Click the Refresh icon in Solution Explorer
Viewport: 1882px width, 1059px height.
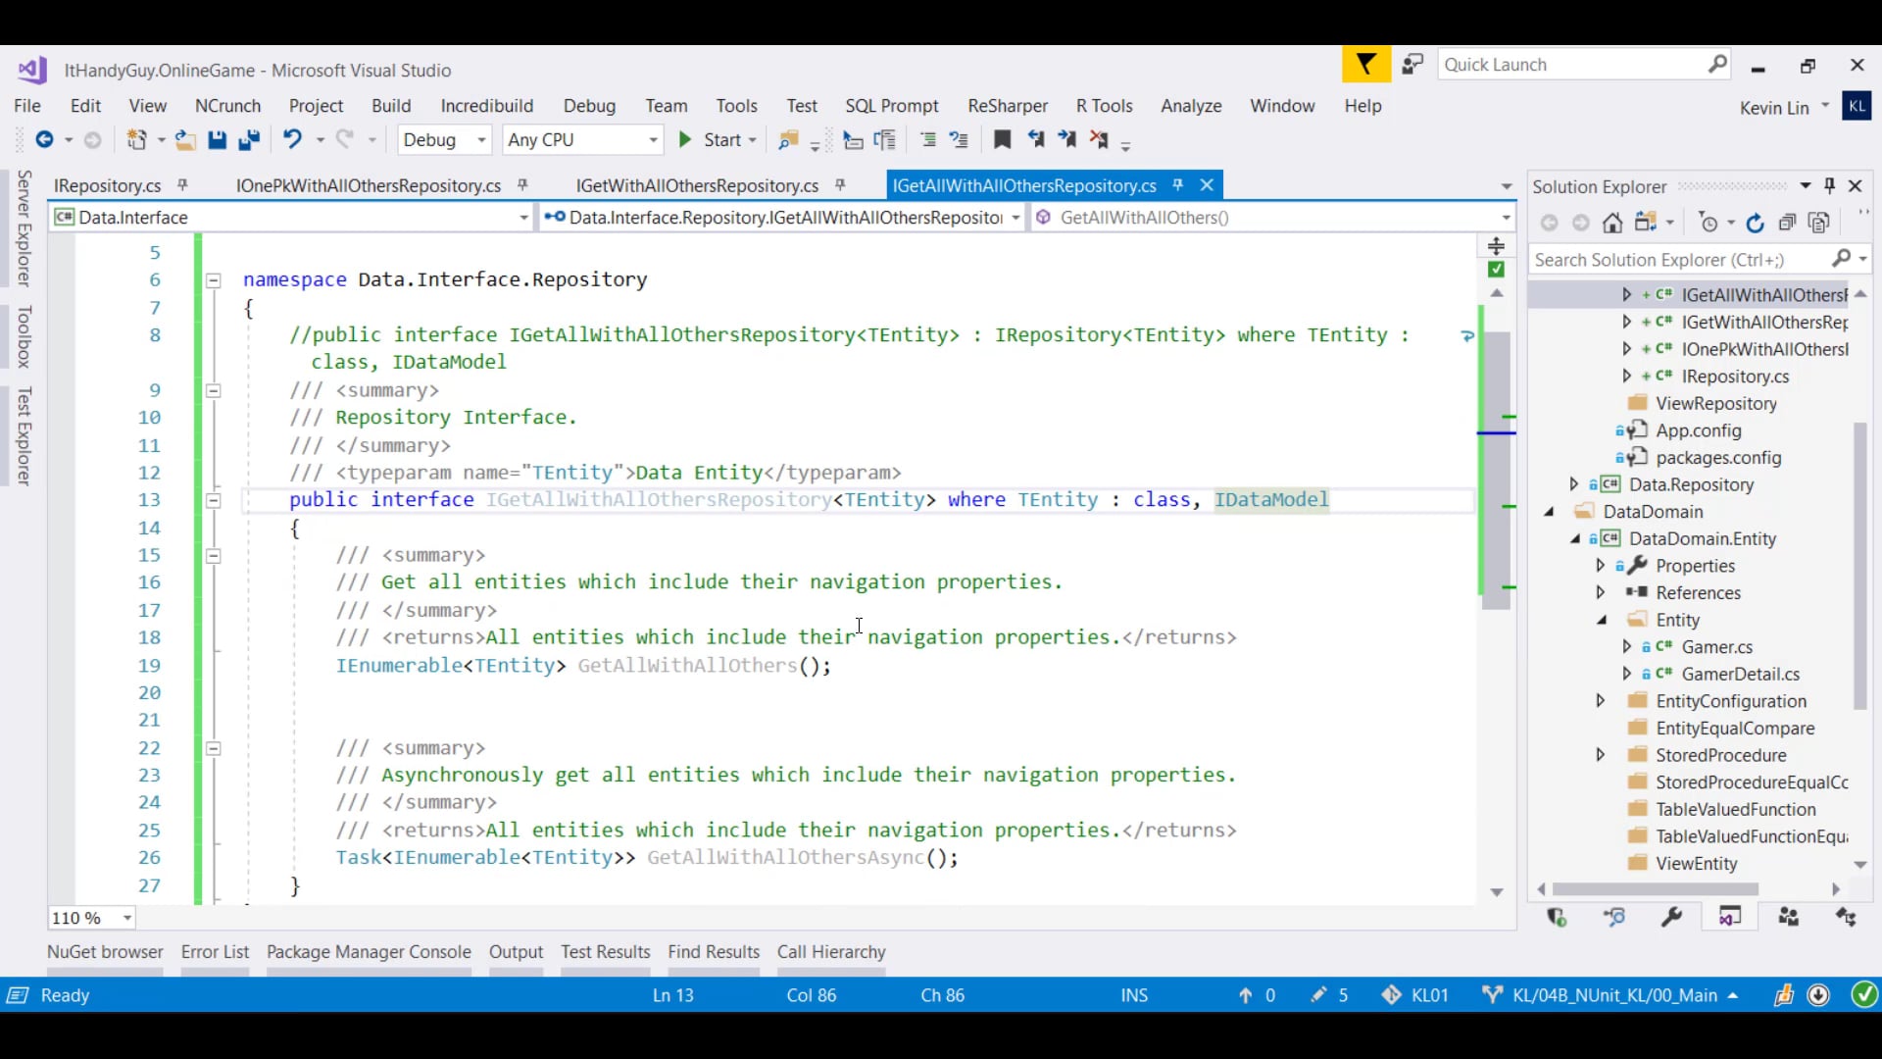coord(1756,223)
